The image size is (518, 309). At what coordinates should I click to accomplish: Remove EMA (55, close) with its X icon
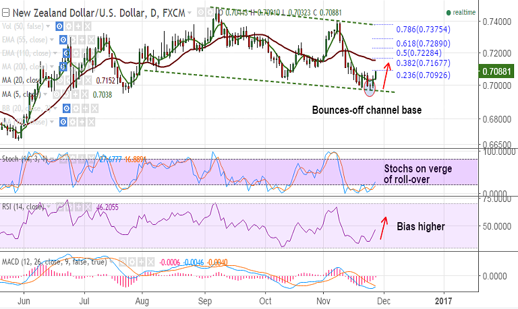coord(91,40)
